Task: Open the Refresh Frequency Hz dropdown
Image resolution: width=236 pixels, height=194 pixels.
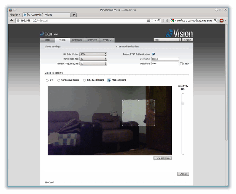Action: point(93,64)
